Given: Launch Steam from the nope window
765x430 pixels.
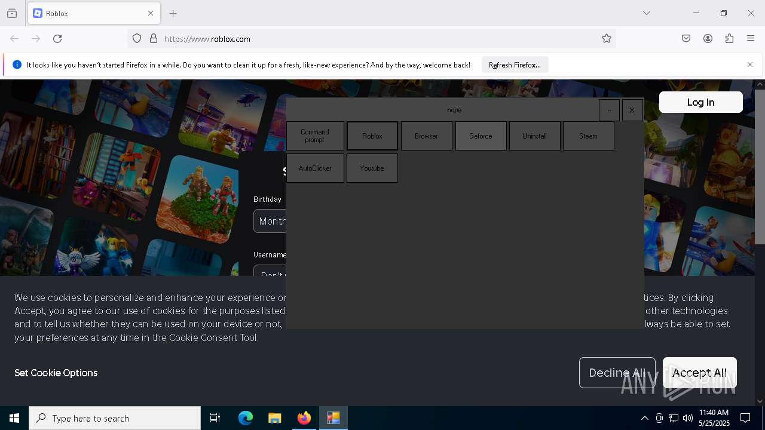Looking at the screenshot, I should point(588,136).
